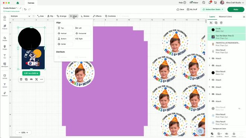Open the chat help bubble

tap(201, 131)
